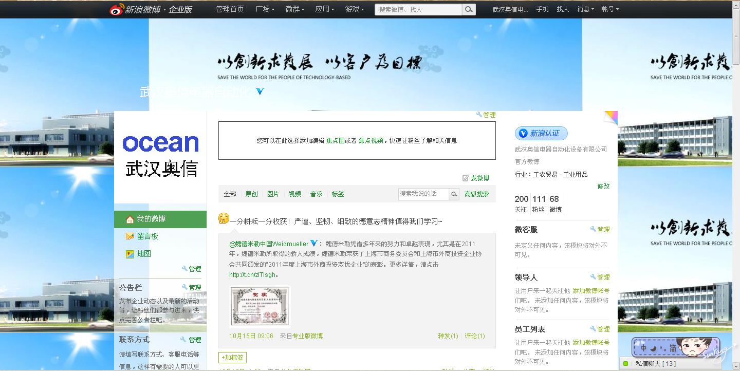Click the 发微博 compose icon

tap(466, 178)
